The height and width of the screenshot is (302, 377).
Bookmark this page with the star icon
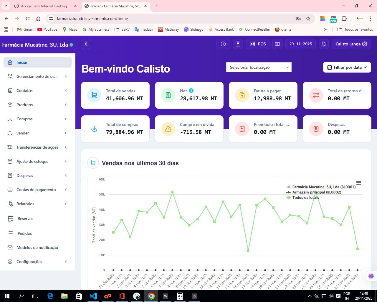point(308,19)
